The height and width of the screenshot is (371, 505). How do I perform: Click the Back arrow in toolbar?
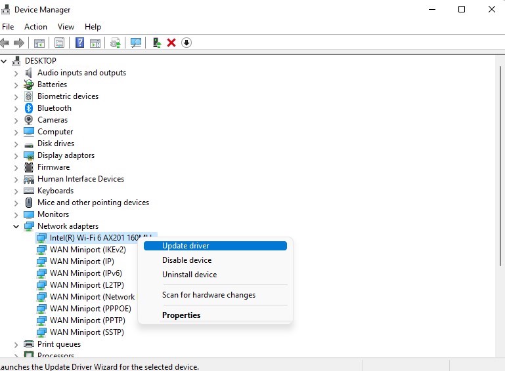[x=5, y=43]
